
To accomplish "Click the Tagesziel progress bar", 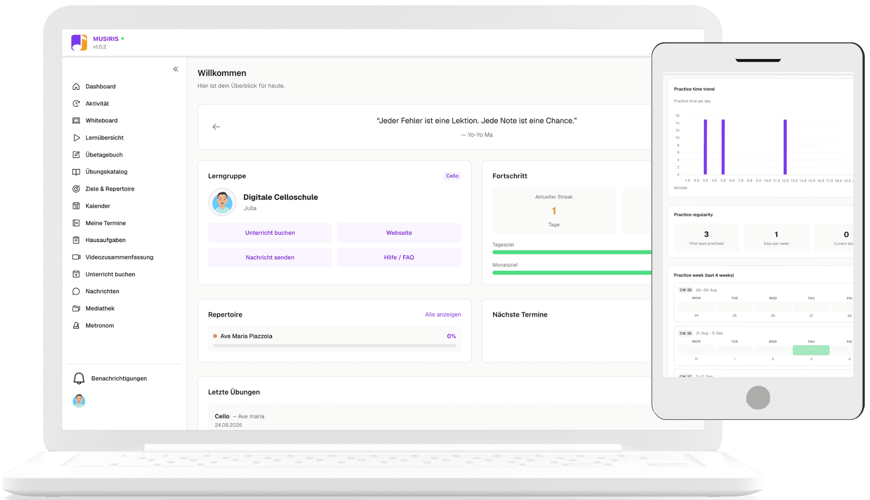I will point(572,252).
